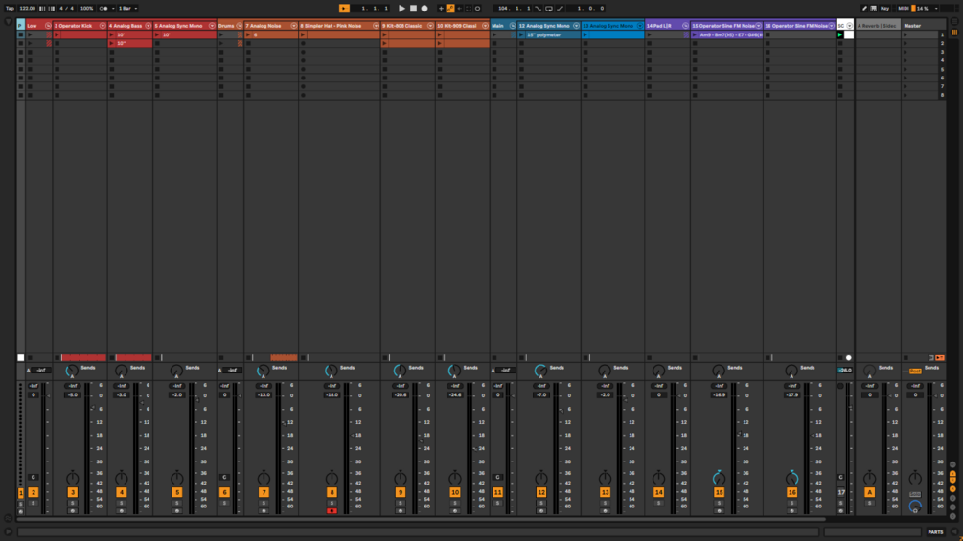Click the Tap tempo button
Viewport: 963px width, 541px height.
(10, 9)
